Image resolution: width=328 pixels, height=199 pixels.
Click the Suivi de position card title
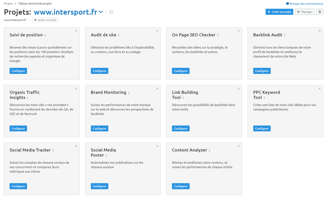[26, 35]
